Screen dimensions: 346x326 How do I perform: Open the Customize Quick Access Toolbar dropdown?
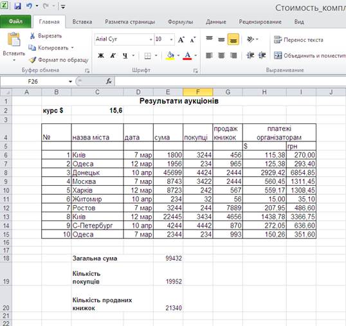pos(63,6)
